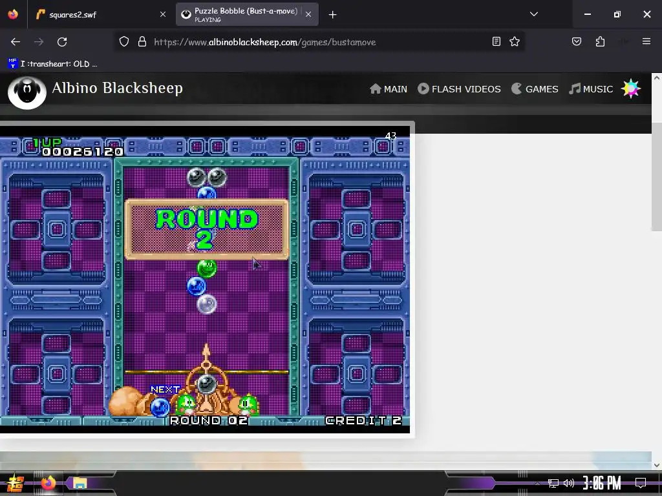This screenshot has width=662, height=496.
Task: Close the squares2.swf tab
Action: [162, 14]
